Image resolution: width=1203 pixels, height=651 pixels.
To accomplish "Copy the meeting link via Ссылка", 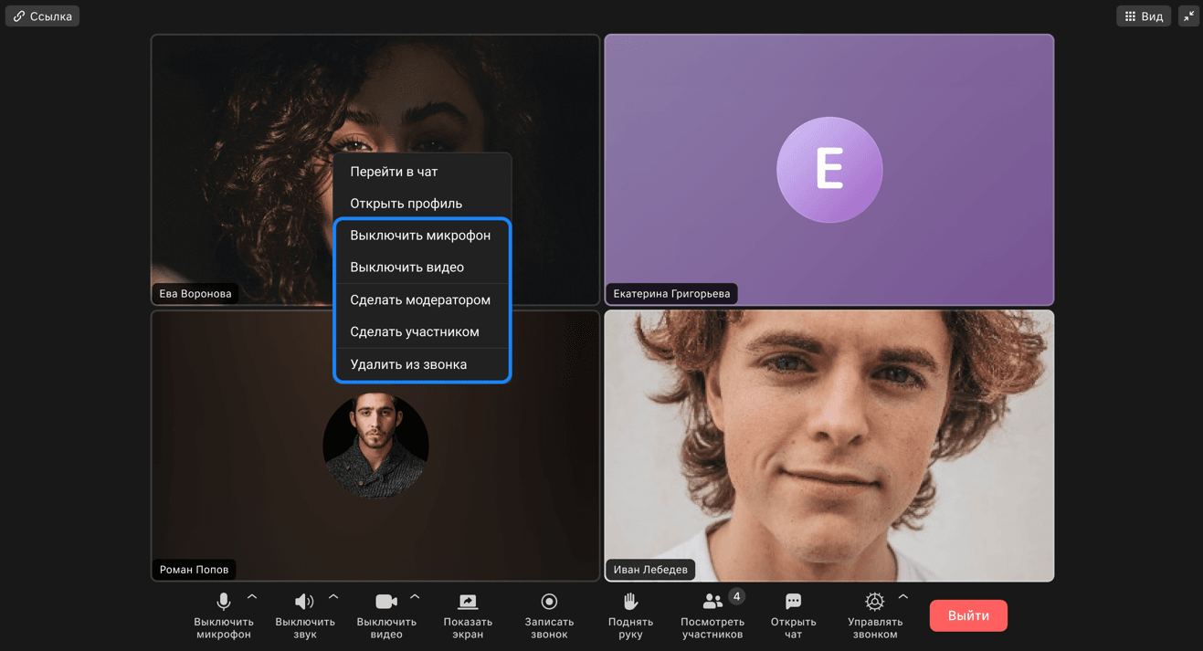I will coord(42,16).
